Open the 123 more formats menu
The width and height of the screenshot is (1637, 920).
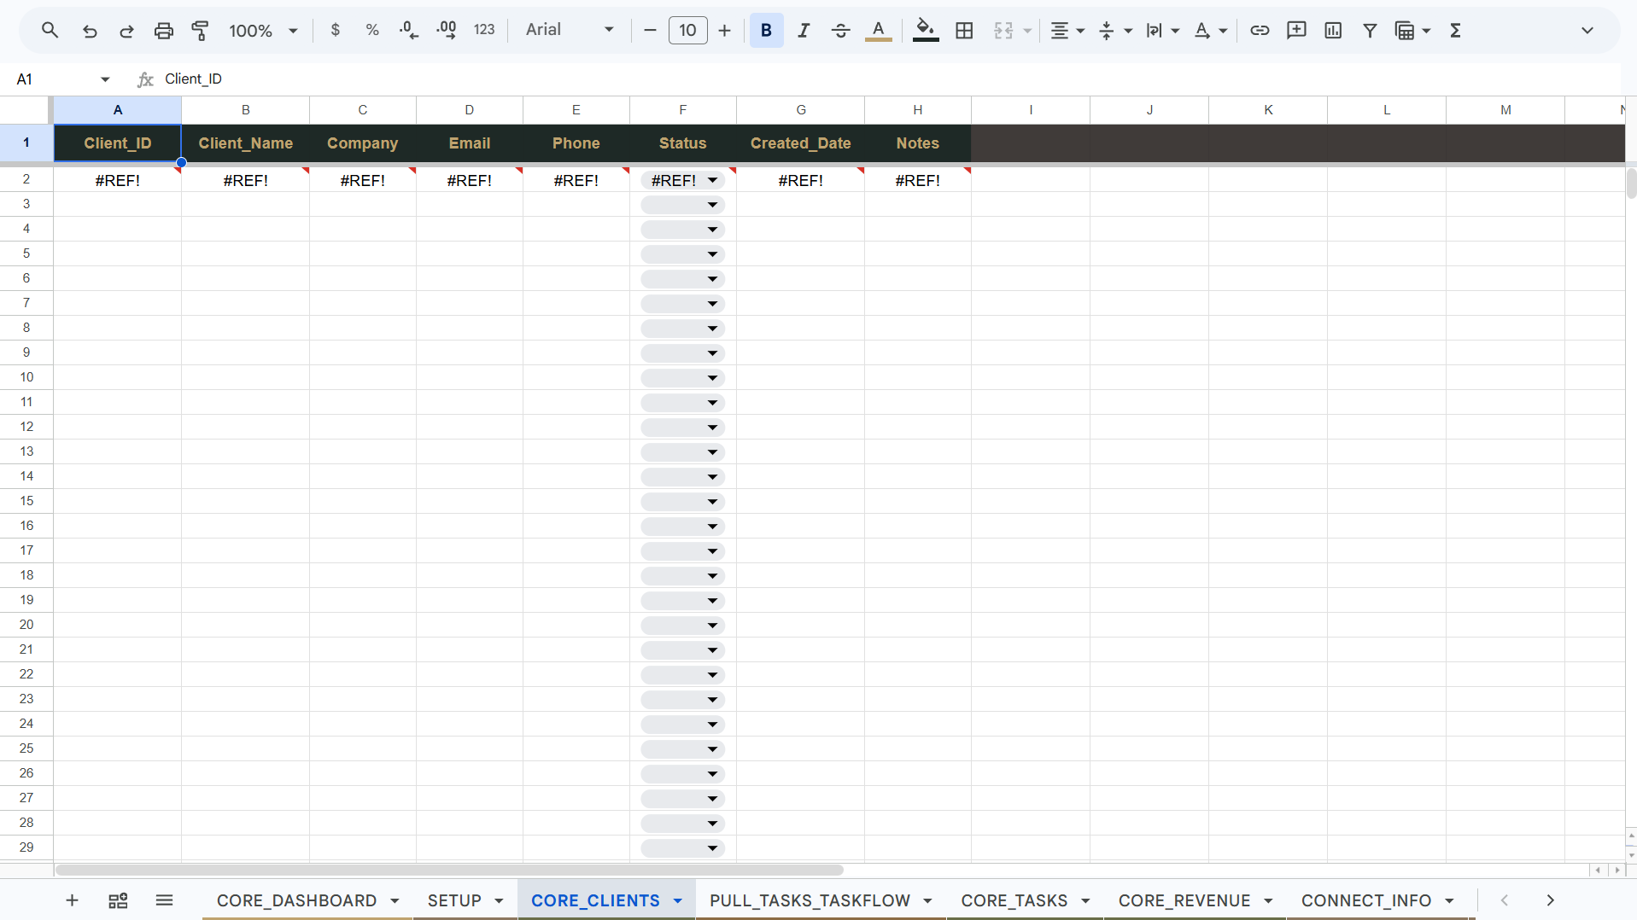(484, 31)
